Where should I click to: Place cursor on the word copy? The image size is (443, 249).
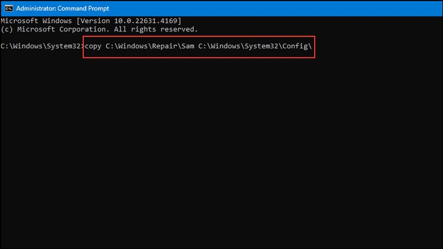93,46
